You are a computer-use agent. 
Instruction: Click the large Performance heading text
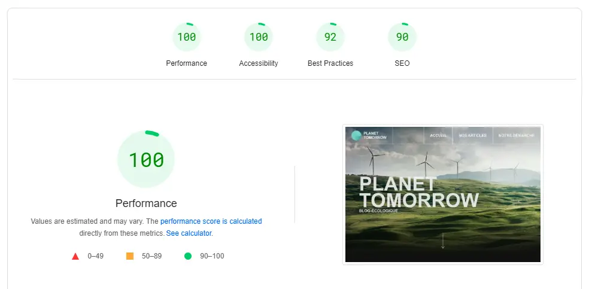point(146,203)
